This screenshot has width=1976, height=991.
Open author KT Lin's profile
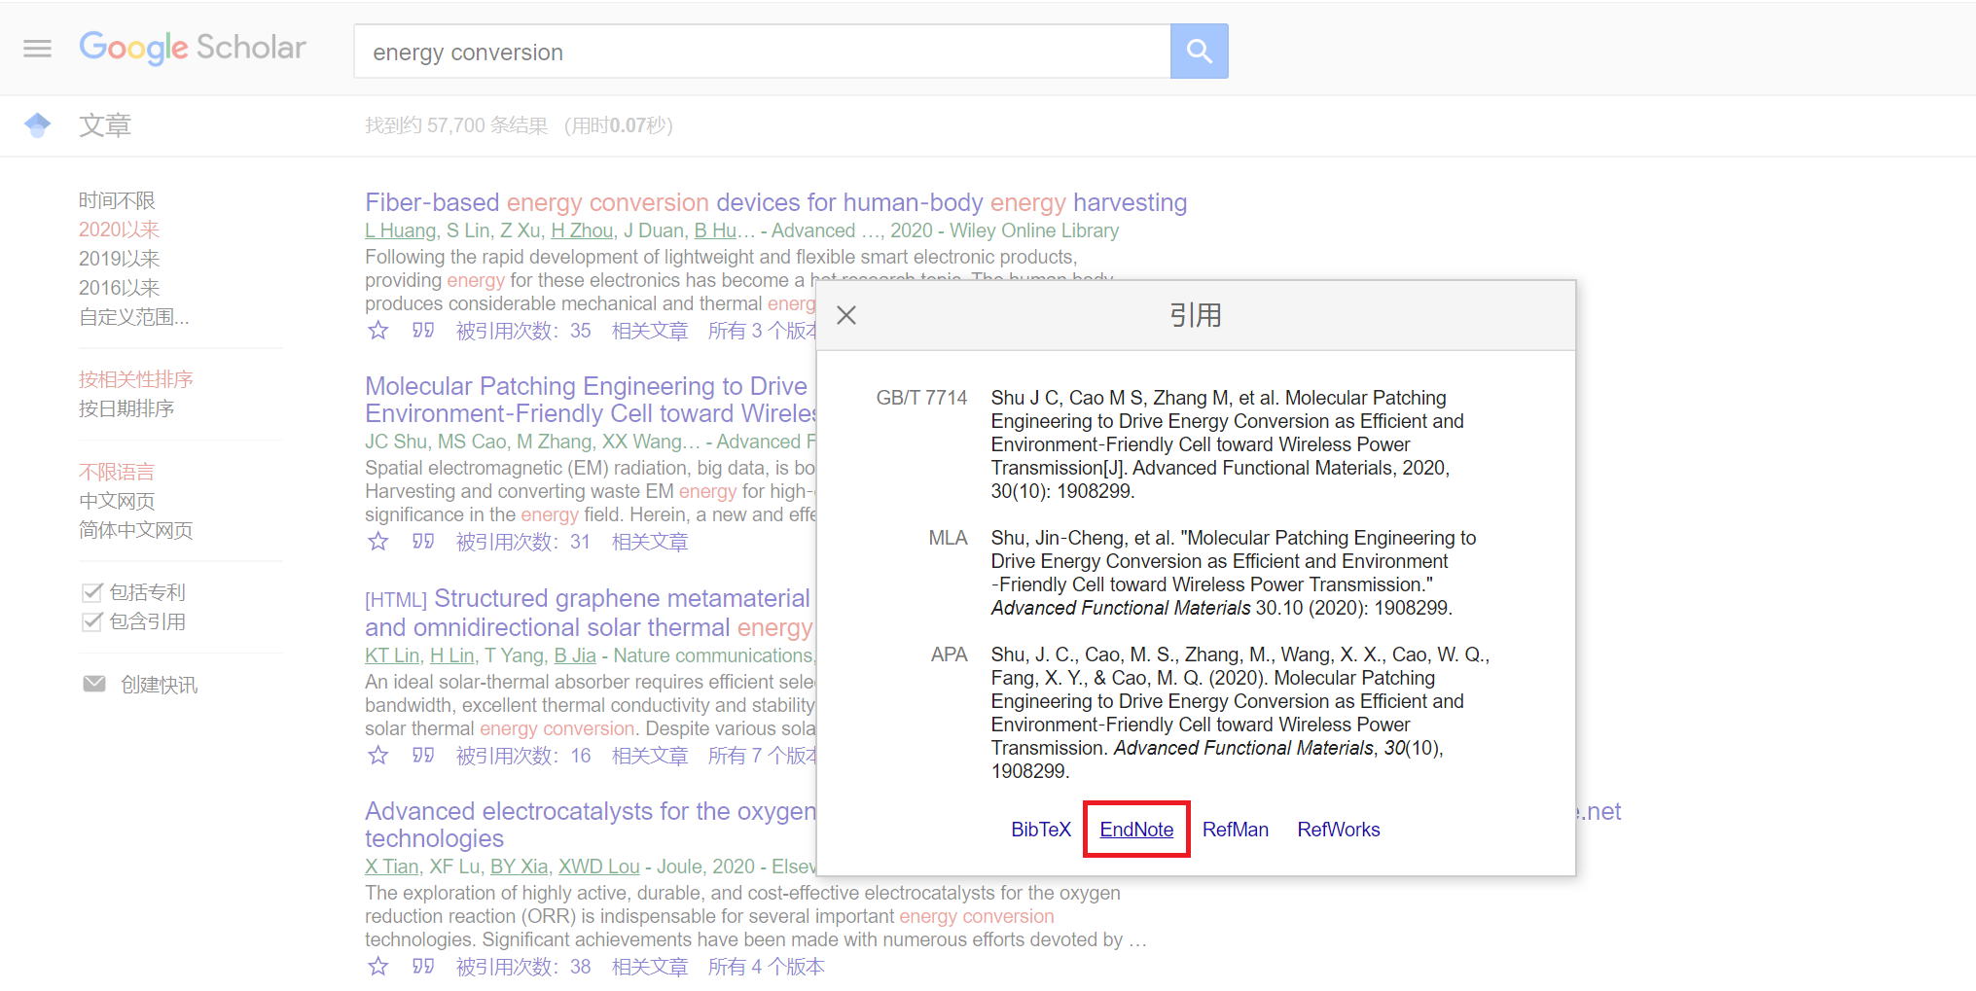(392, 655)
